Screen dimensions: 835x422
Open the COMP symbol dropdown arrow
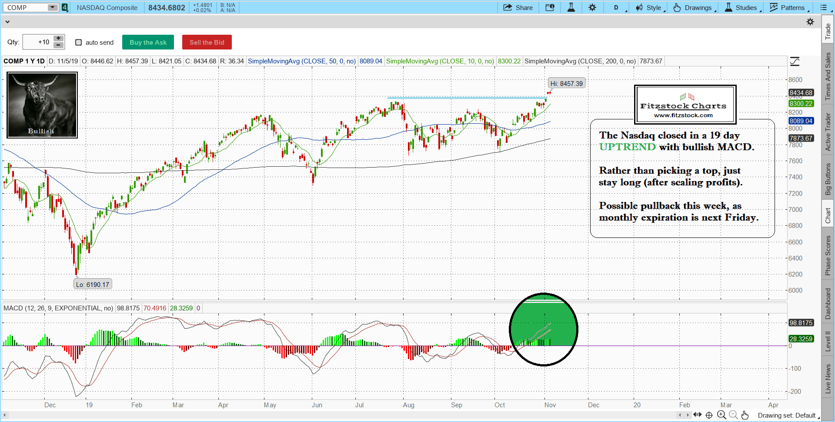pyautogui.click(x=52, y=7)
